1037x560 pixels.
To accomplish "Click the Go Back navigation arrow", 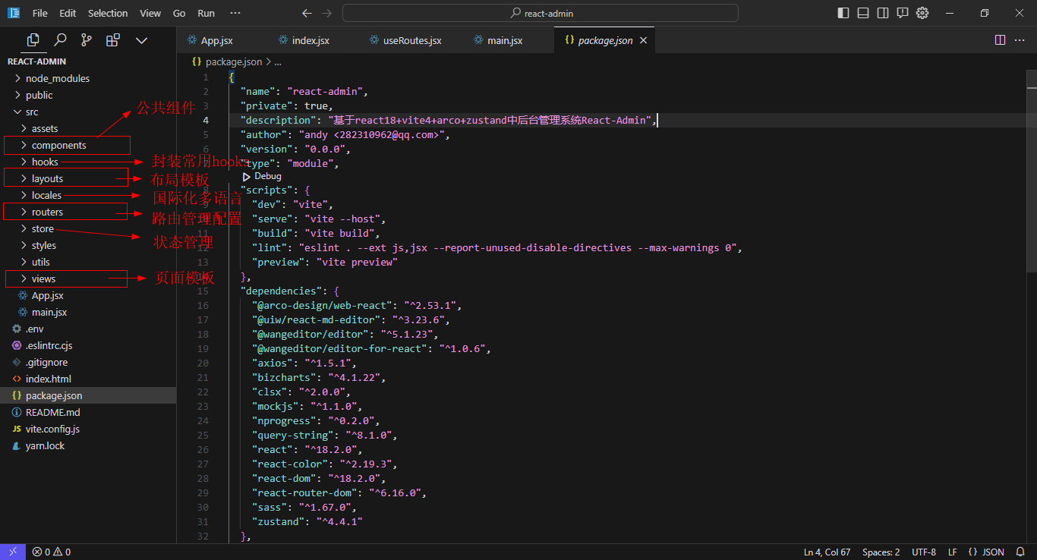I will pos(307,13).
